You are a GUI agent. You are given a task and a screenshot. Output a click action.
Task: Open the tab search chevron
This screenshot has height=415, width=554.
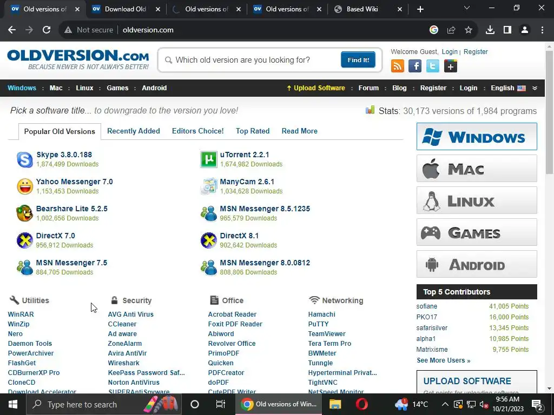click(467, 8)
